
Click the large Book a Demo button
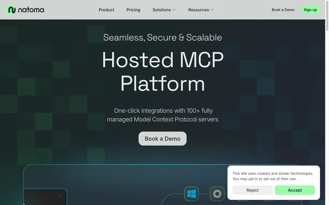[x=162, y=139]
